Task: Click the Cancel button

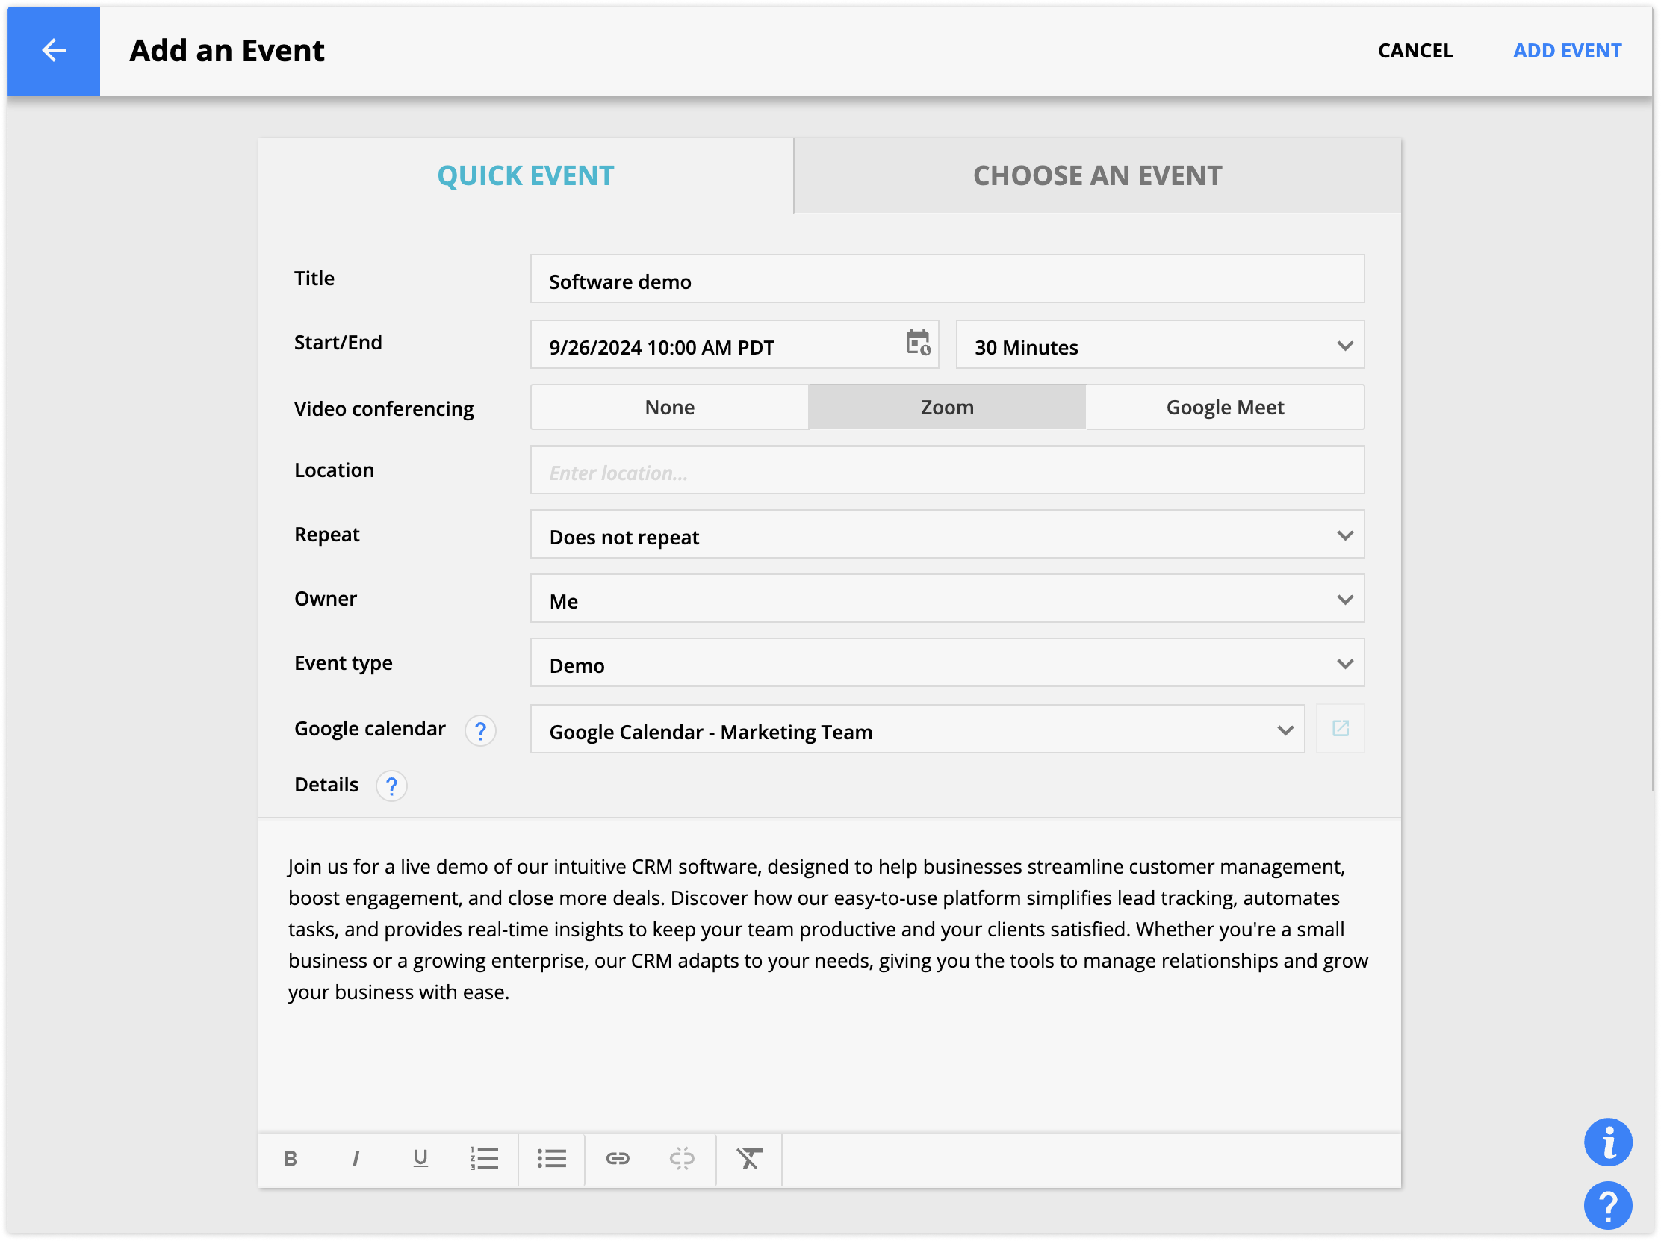Action: click(x=1415, y=50)
